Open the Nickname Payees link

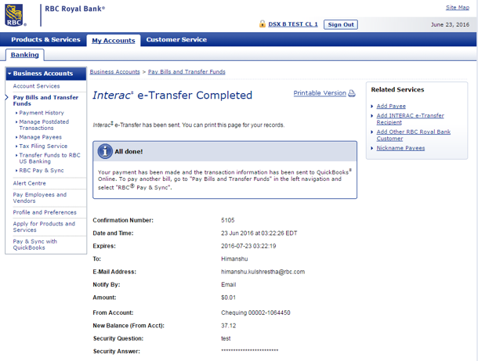[400, 148]
